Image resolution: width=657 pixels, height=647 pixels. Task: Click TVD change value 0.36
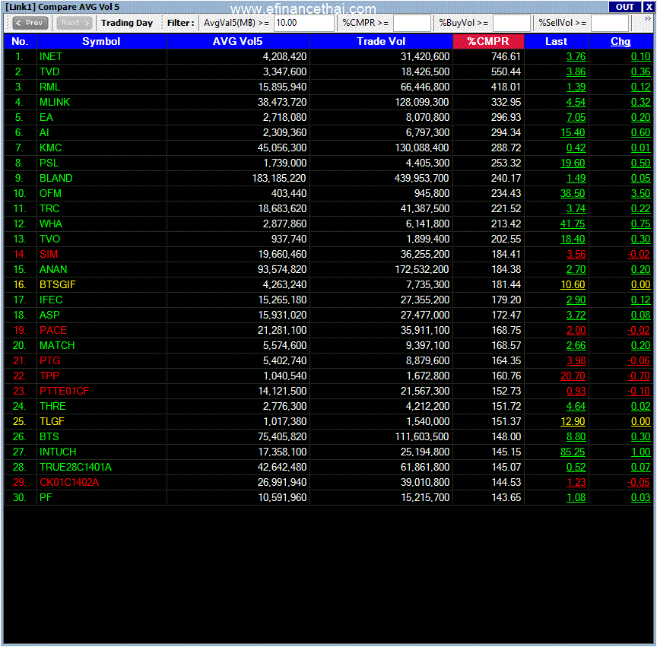tap(641, 71)
